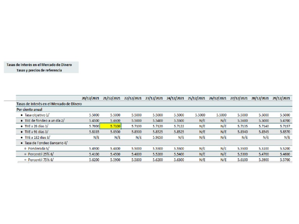Image resolution: width=299 pixels, height=224 pixels.
Task: Select TIIE a 28 días value 5.7157
Action: [285, 126]
